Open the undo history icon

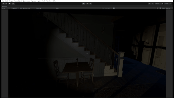149,4
